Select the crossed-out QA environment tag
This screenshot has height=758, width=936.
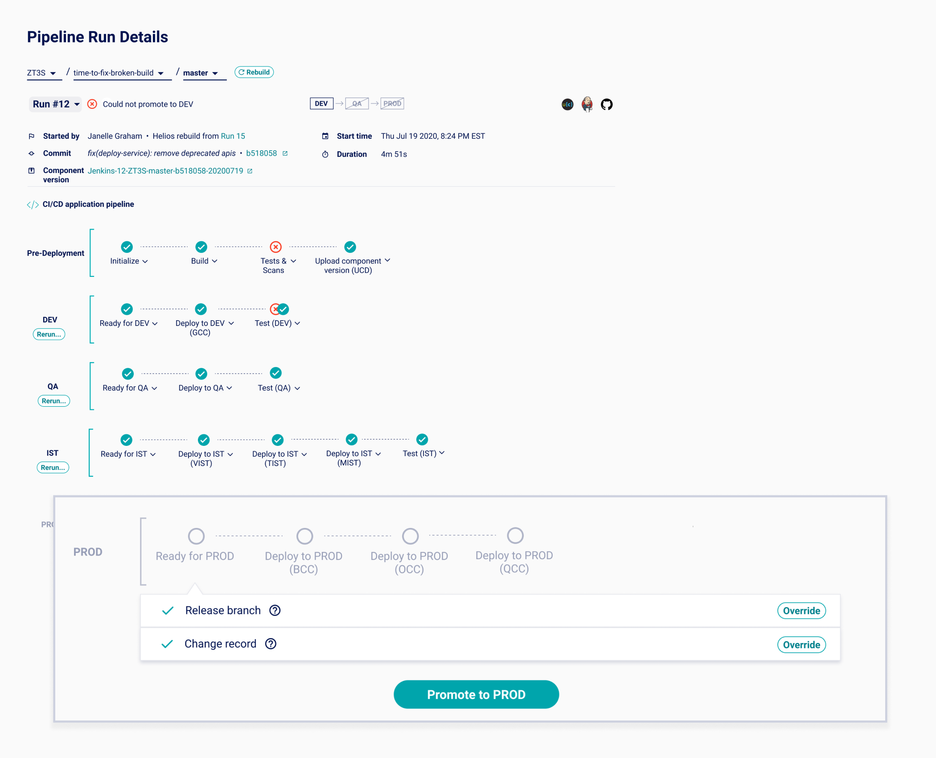point(357,103)
